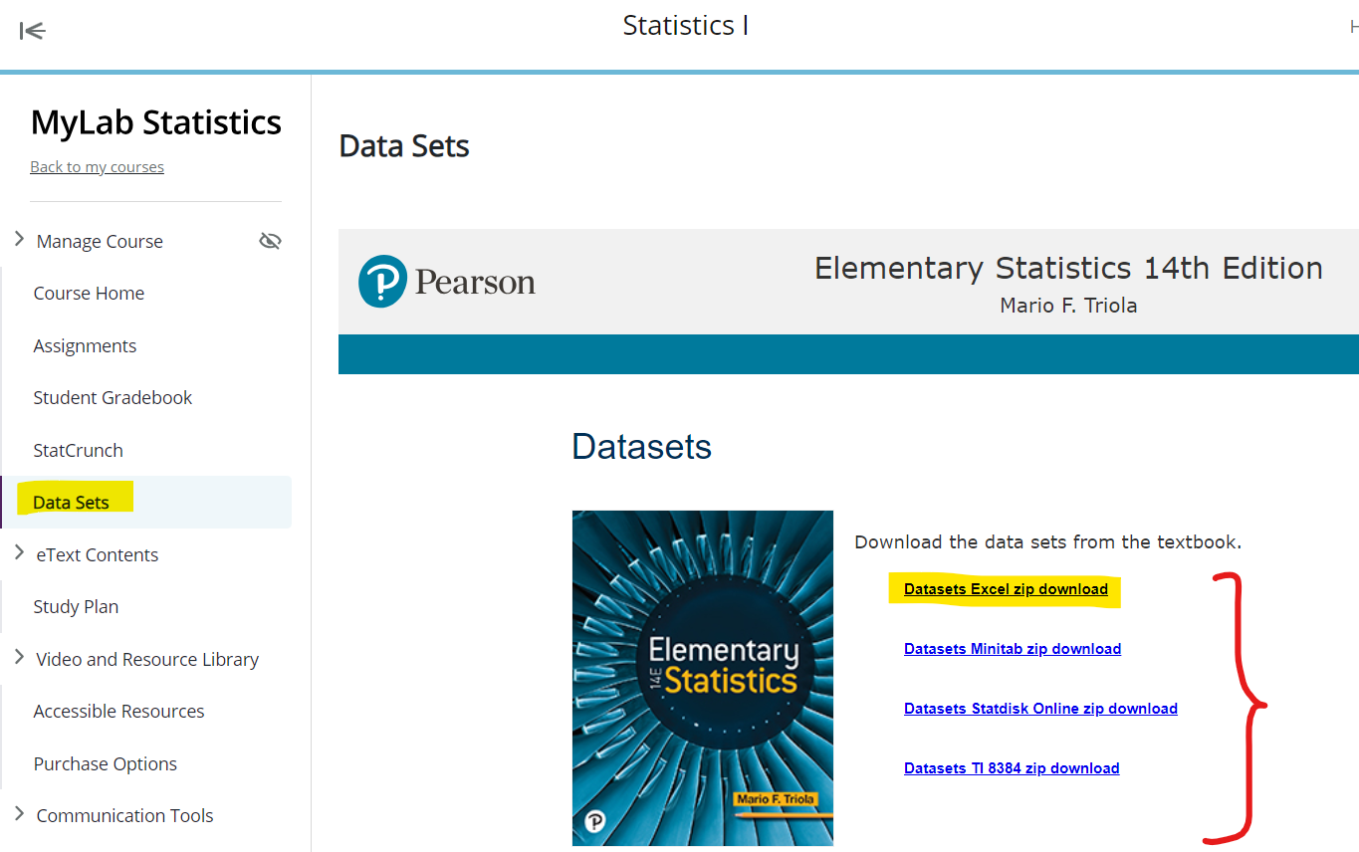
Task: Collapse the sidebar with the arrow icon
Action: (33, 32)
